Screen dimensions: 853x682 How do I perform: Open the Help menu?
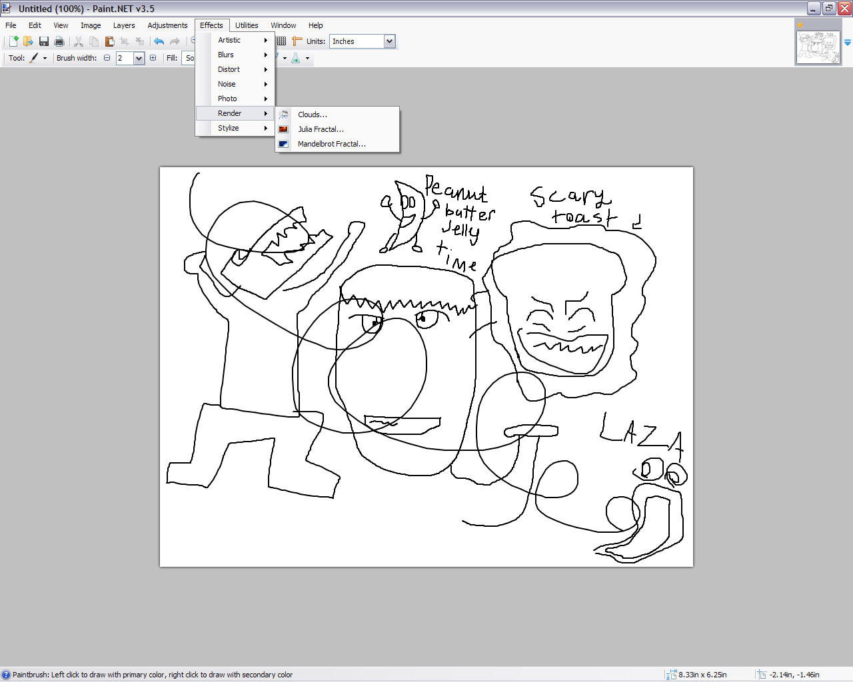(x=315, y=25)
